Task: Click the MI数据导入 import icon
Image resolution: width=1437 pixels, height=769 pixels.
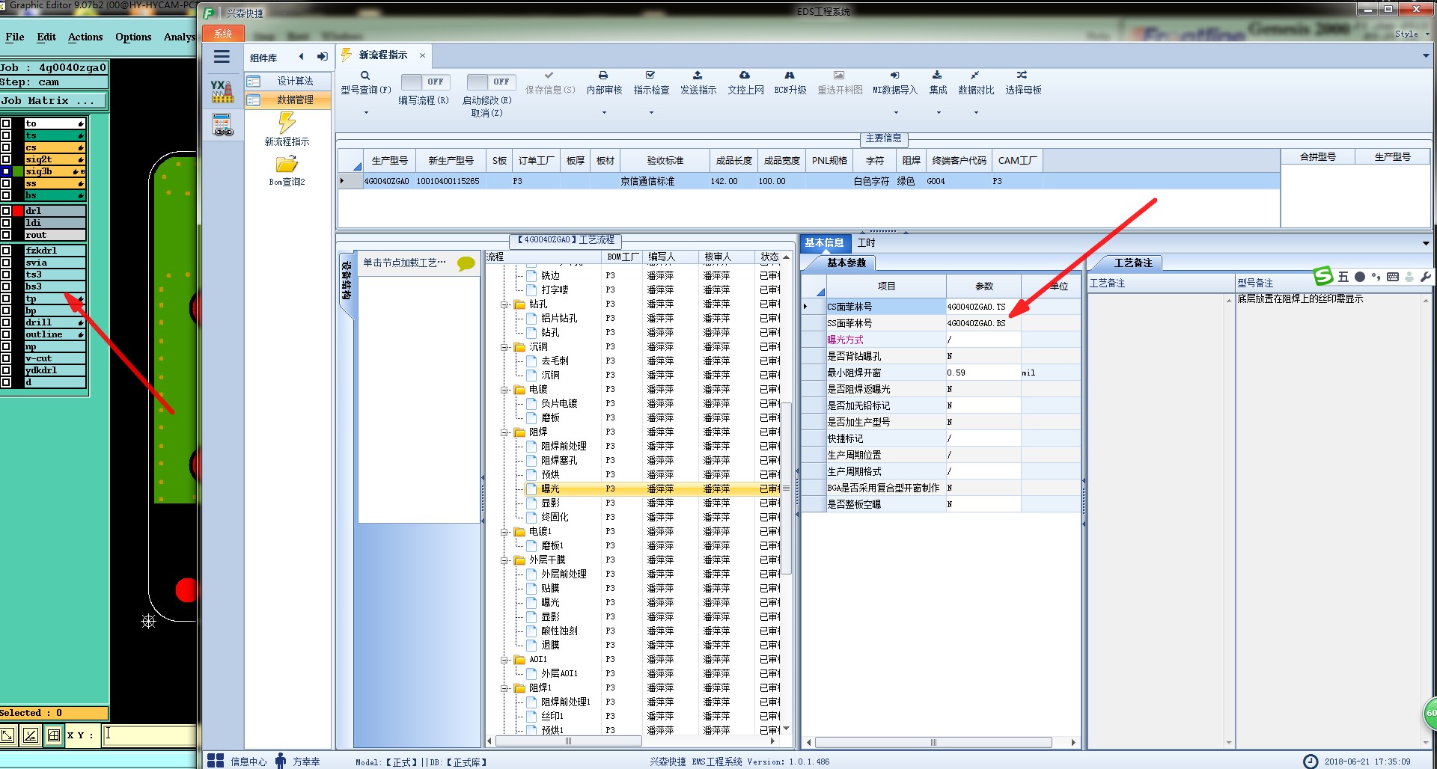Action: coord(894,76)
